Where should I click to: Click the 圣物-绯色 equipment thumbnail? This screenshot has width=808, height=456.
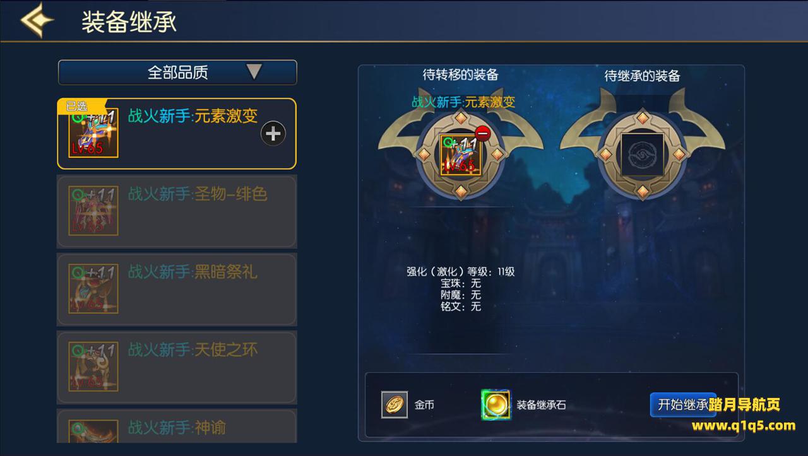[x=93, y=211]
